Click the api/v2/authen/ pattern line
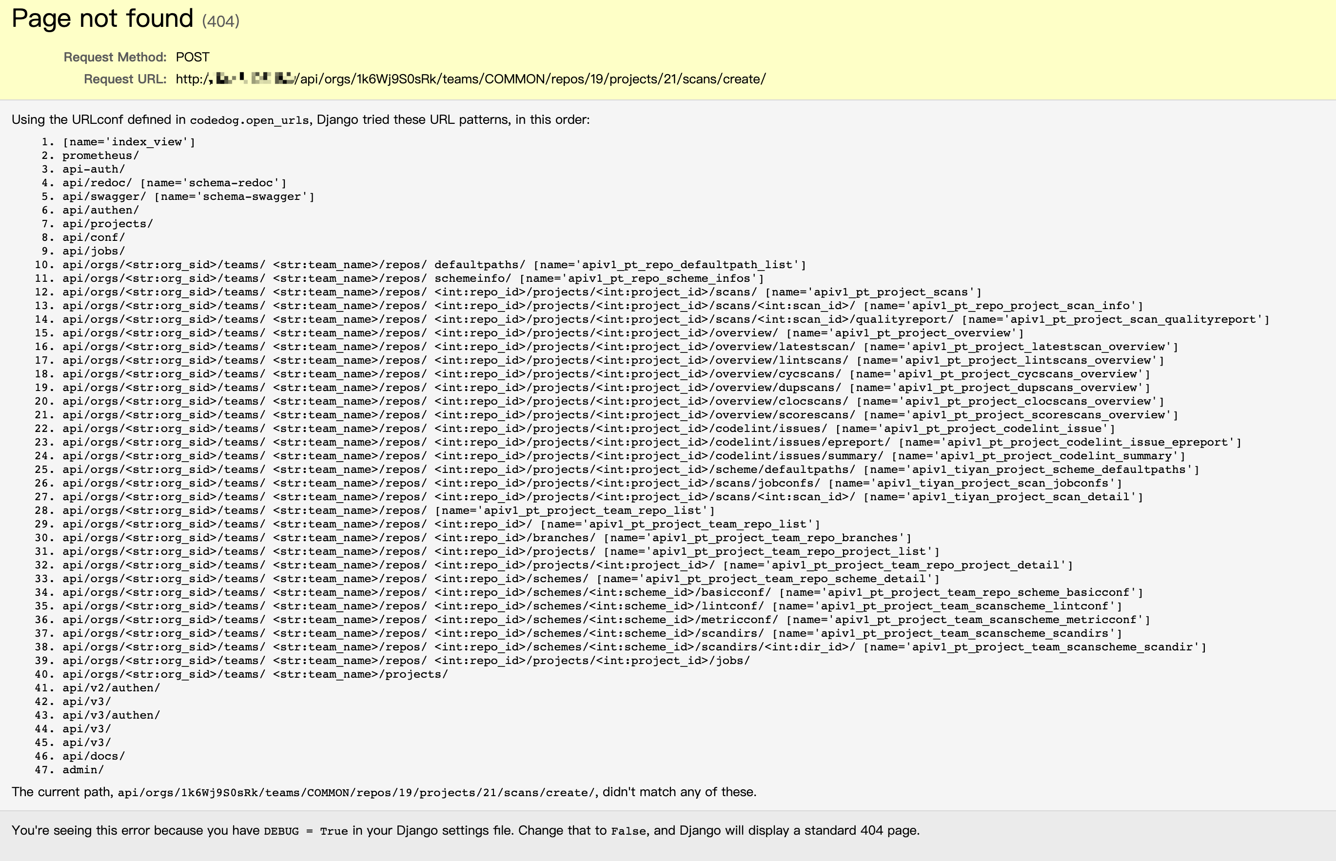 [x=111, y=688]
